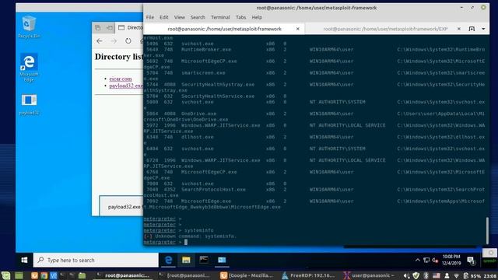Open the terminal View menu
The width and height of the screenshot is (498, 280).
[x=179, y=17]
